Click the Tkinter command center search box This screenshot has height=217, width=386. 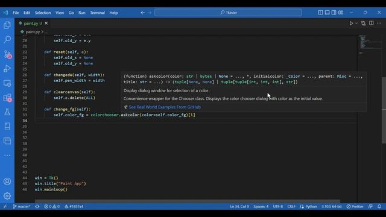click(x=228, y=13)
